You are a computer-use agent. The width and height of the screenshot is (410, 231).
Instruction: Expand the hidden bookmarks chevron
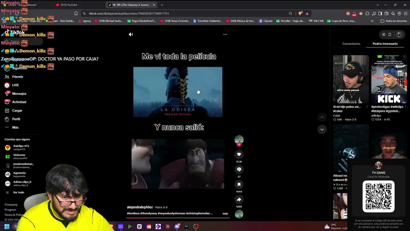click(x=372, y=21)
